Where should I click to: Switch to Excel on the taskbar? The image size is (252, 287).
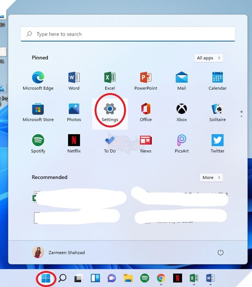click(194, 278)
